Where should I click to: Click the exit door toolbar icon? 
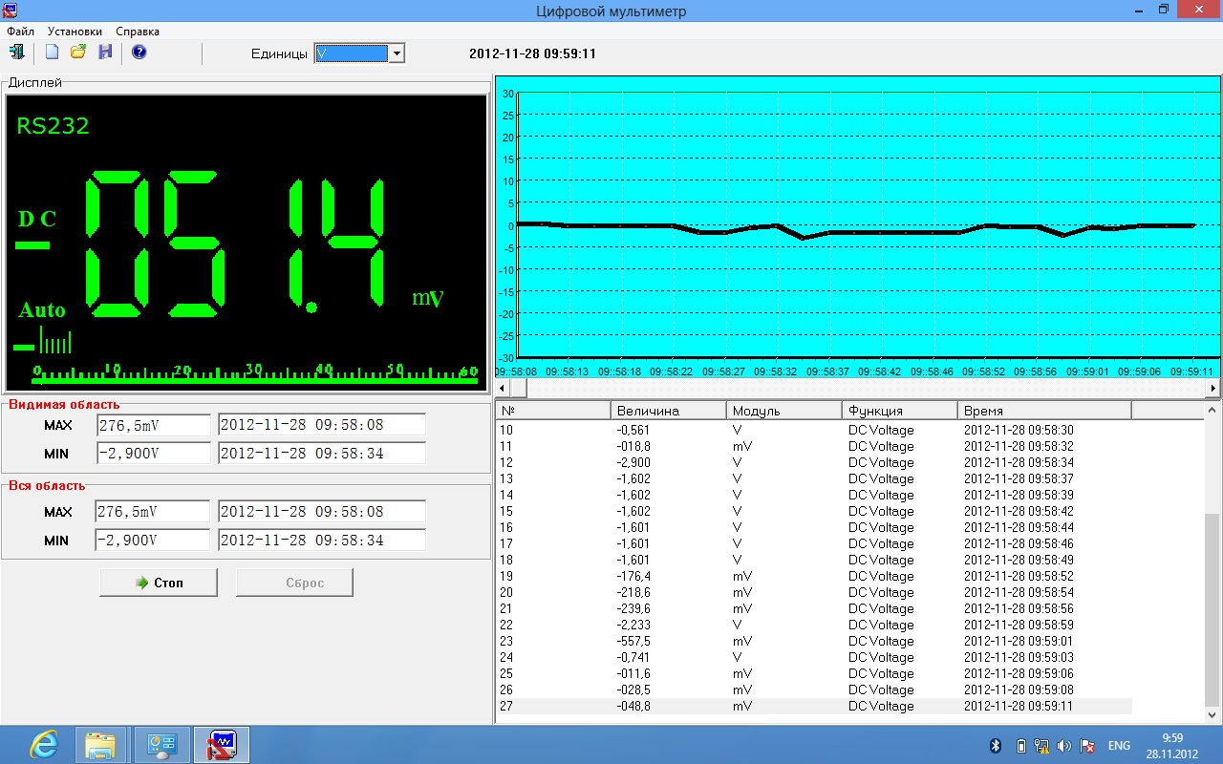click(x=17, y=53)
